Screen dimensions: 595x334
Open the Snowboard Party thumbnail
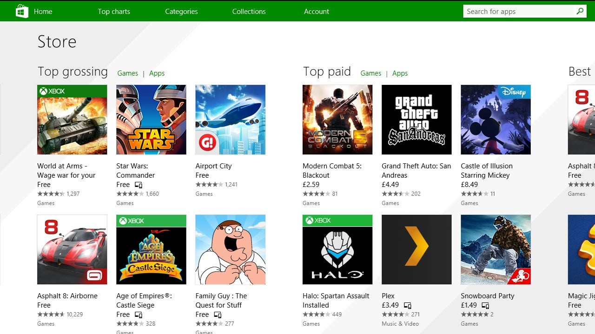click(x=496, y=250)
